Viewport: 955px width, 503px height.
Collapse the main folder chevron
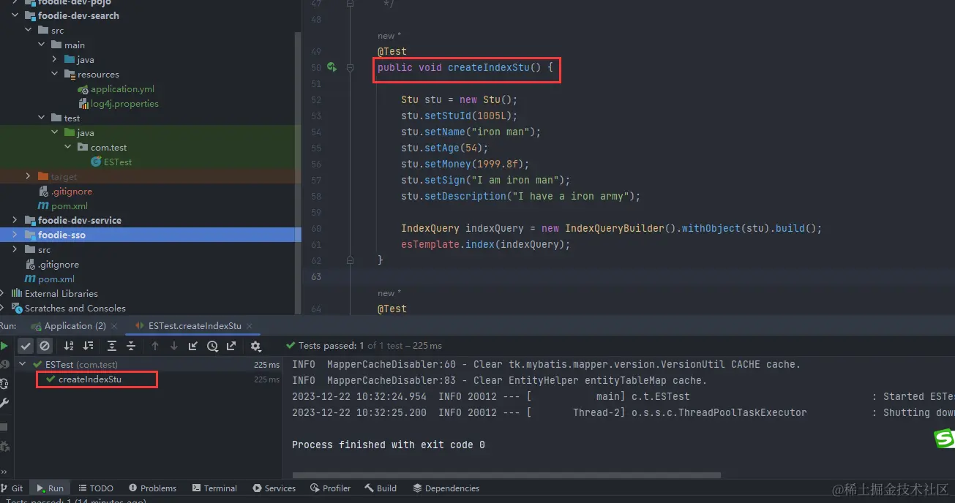tap(42, 45)
